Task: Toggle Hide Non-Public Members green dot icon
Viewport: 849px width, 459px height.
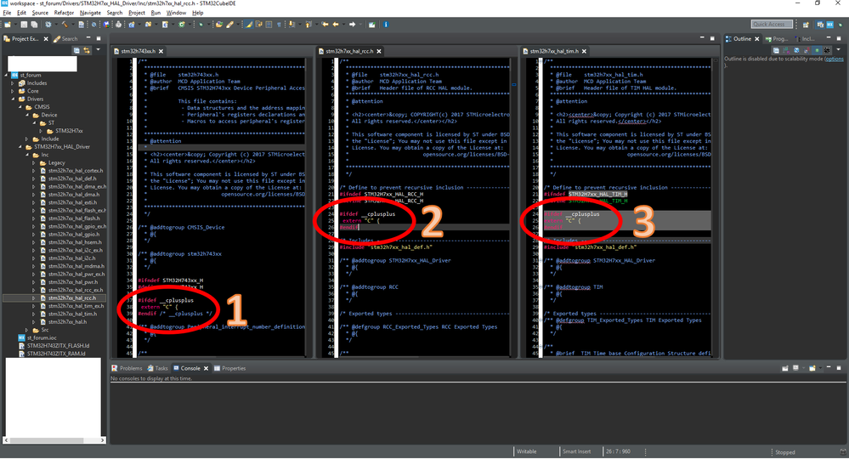Action: pyautogui.click(x=817, y=50)
